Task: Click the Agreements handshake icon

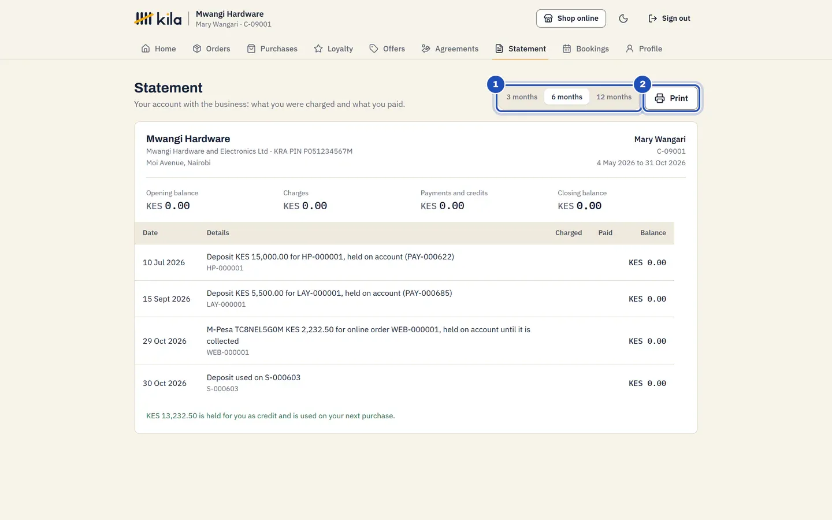Action: [426, 49]
